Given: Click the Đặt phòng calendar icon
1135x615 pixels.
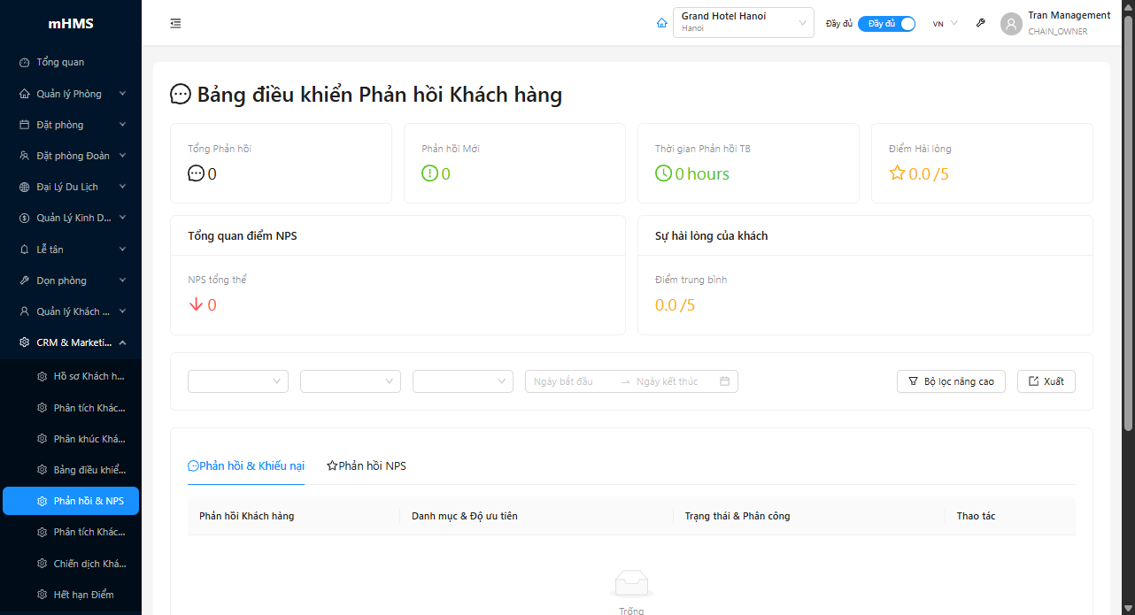Looking at the screenshot, I should click(x=22, y=124).
